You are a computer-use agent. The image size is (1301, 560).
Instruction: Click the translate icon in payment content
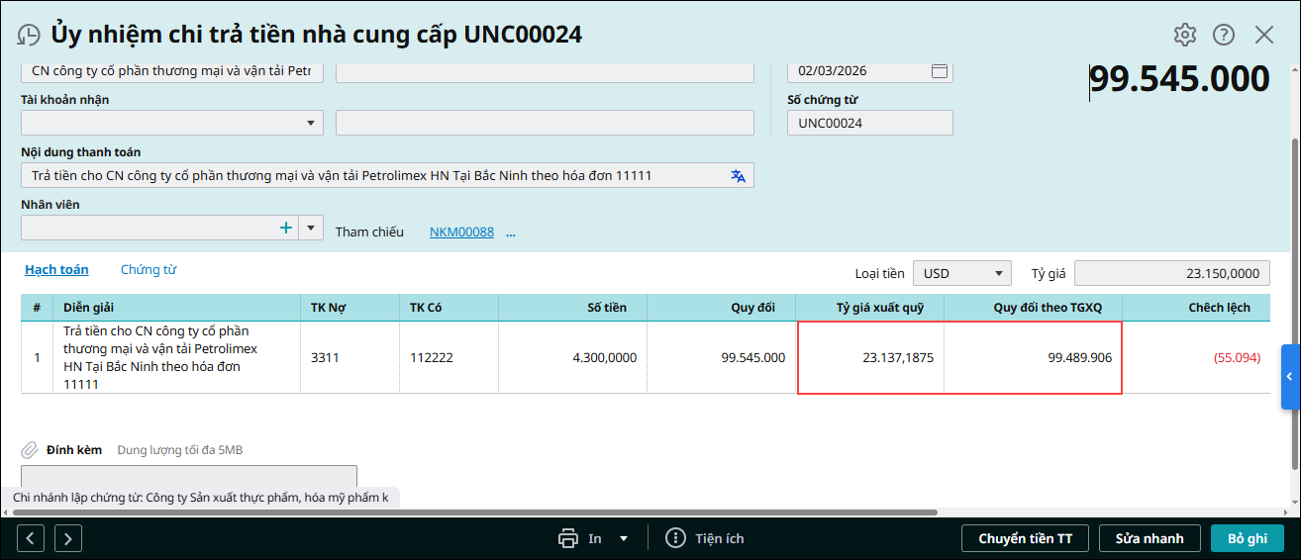[738, 176]
